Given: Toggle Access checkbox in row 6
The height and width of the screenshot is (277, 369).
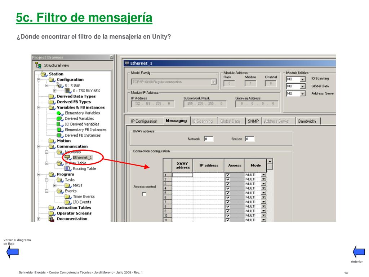Looking at the screenshot, I should click(228, 197).
